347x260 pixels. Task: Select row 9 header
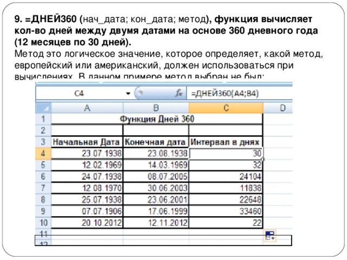click(x=43, y=211)
